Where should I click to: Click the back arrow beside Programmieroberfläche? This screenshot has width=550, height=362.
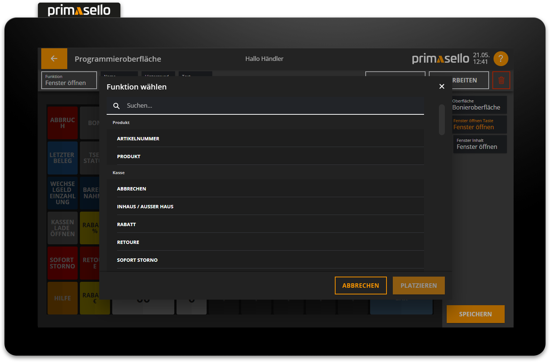[x=54, y=59]
